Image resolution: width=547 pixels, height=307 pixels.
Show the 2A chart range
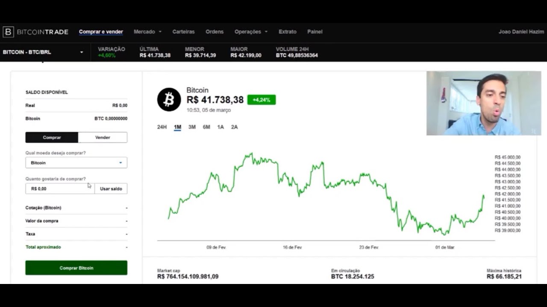coord(234,127)
